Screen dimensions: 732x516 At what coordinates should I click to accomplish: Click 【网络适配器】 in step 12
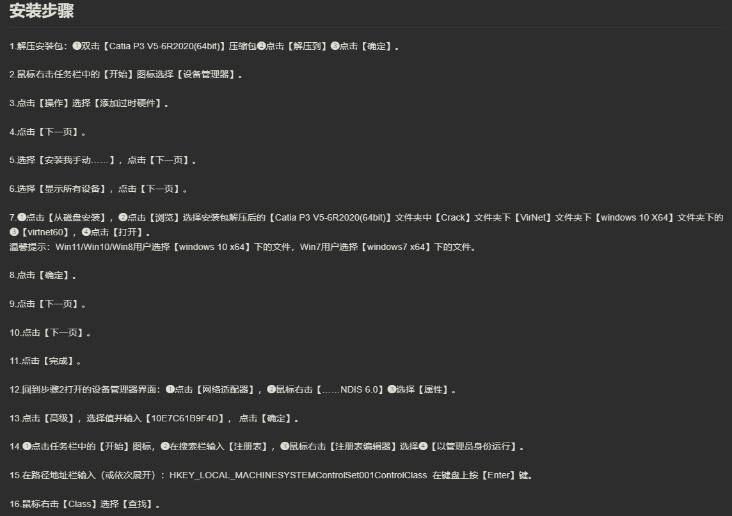225,389
